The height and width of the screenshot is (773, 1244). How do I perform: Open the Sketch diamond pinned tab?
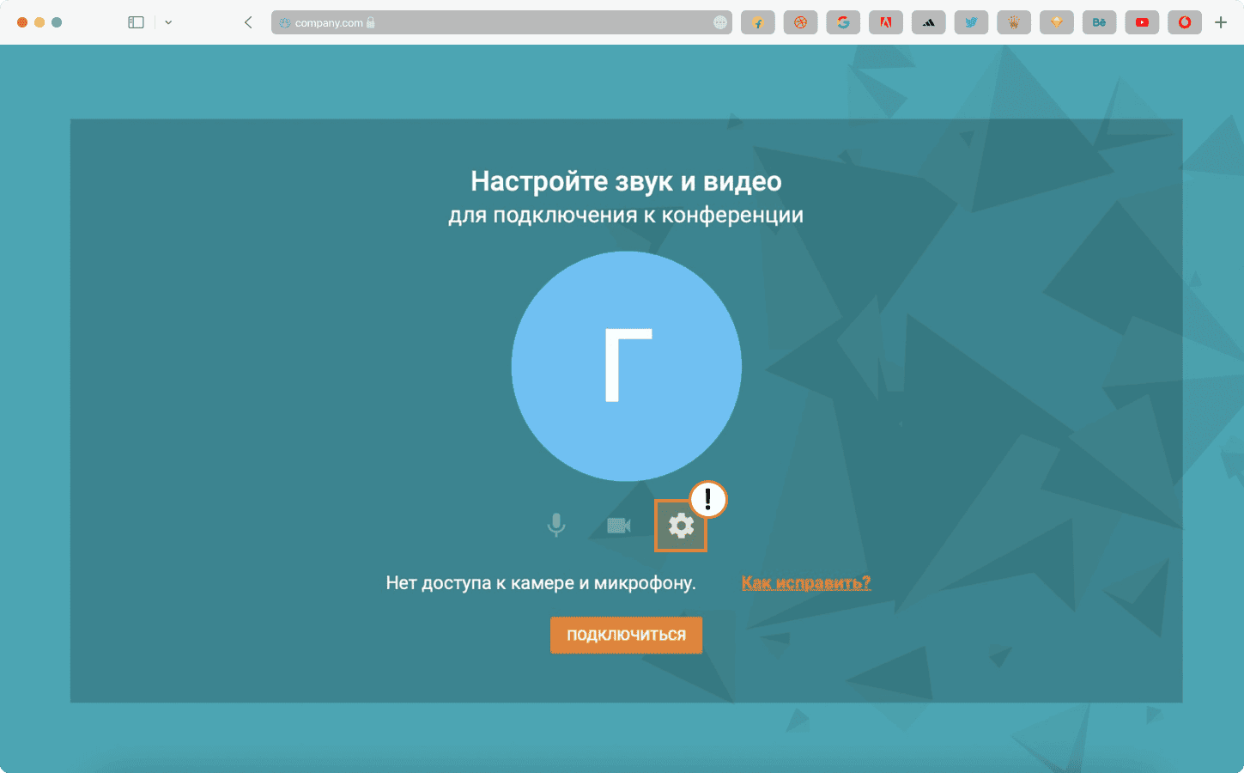click(1057, 22)
